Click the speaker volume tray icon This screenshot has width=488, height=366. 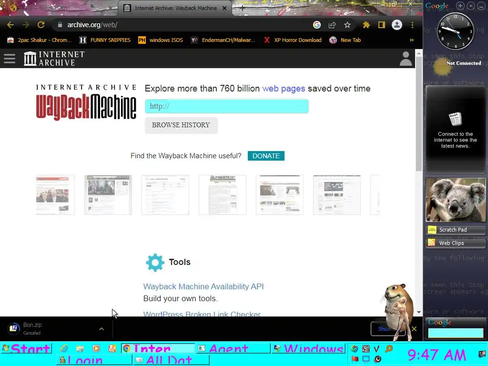pos(377,359)
